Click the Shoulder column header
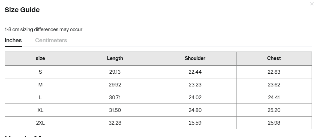 click(195, 59)
